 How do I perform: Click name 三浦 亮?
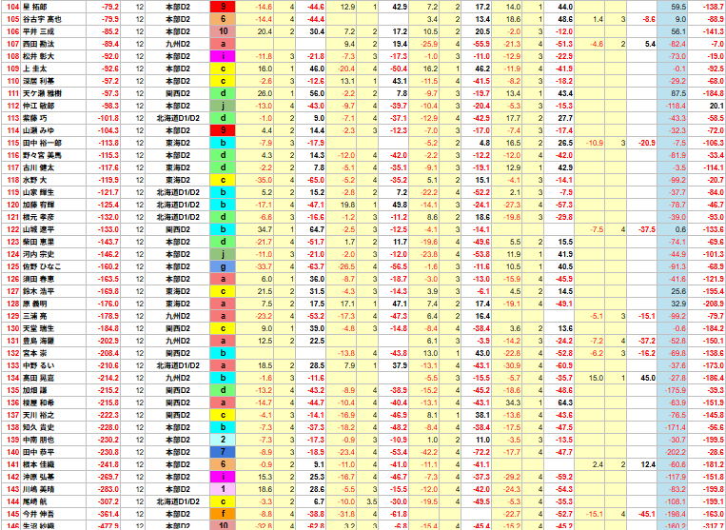pyautogui.click(x=34, y=316)
